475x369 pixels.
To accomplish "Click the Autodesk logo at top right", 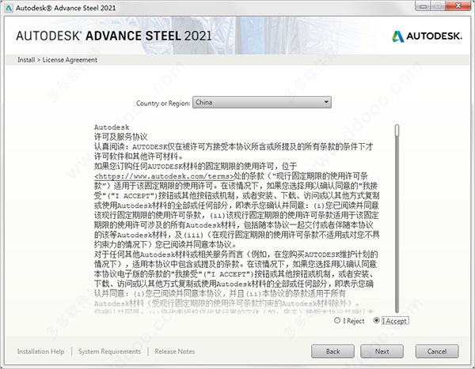I will 427,36.
